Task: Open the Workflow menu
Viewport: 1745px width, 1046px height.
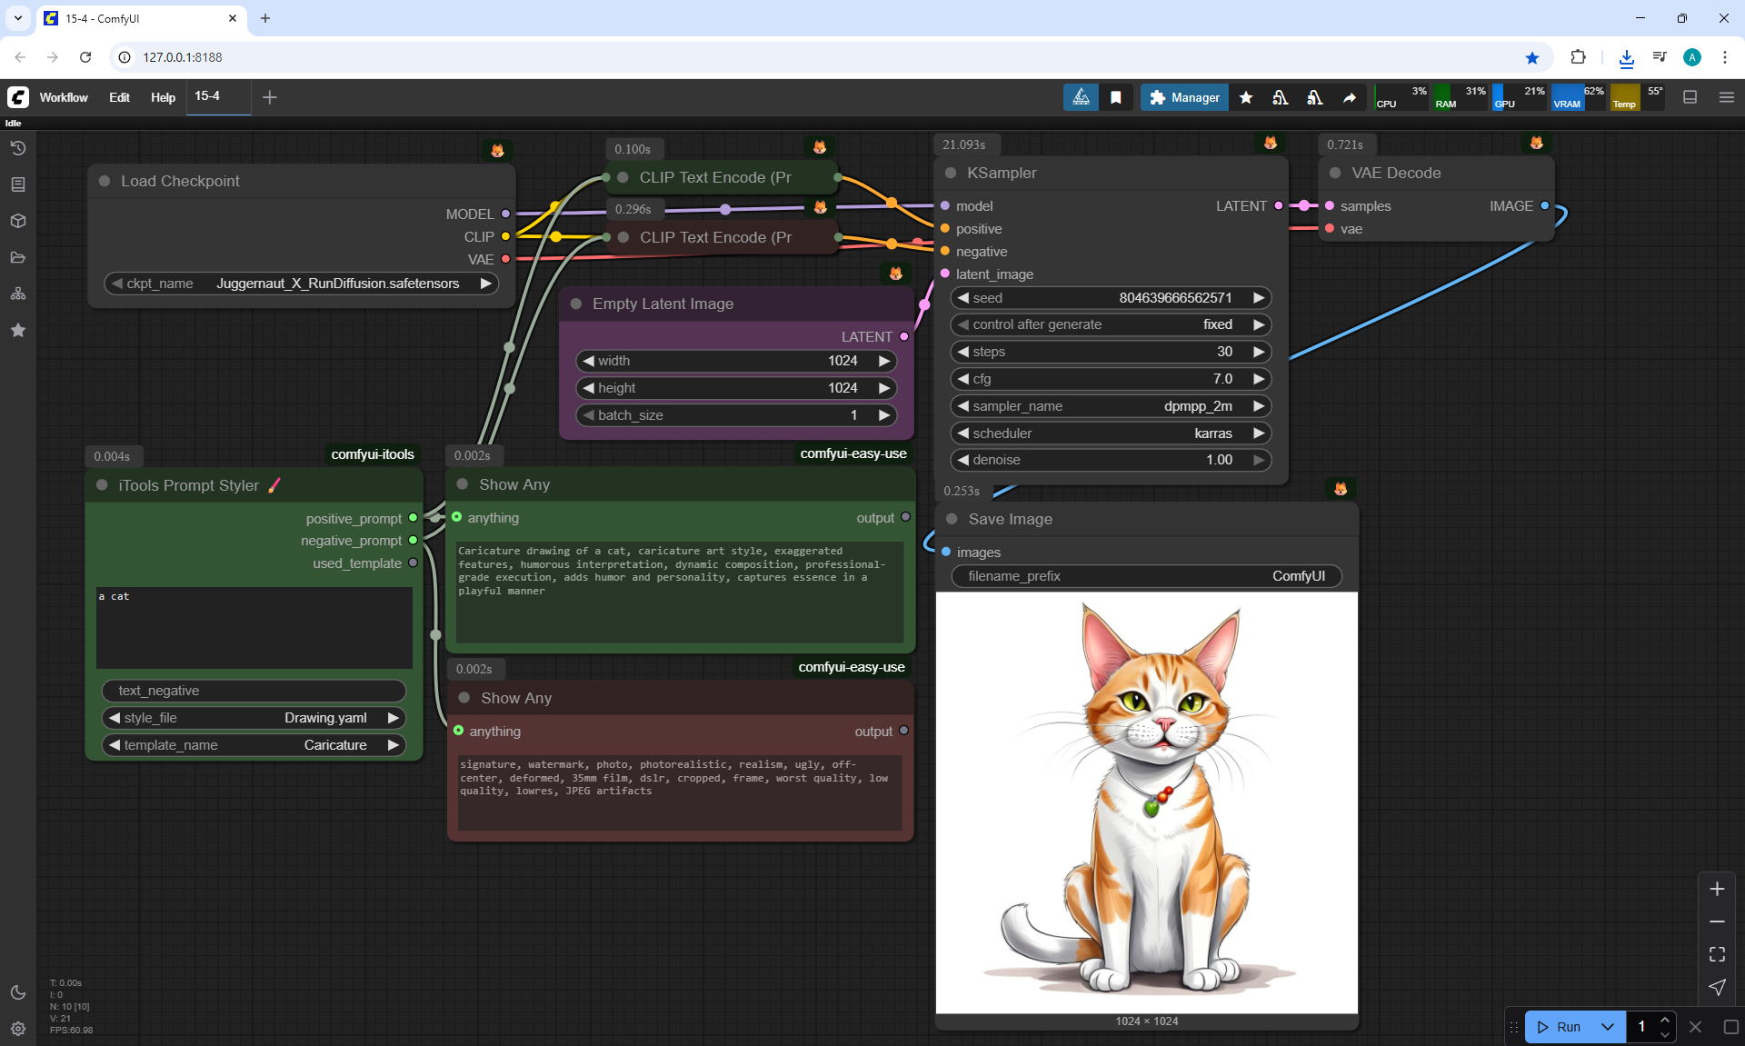Action: [64, 97]
